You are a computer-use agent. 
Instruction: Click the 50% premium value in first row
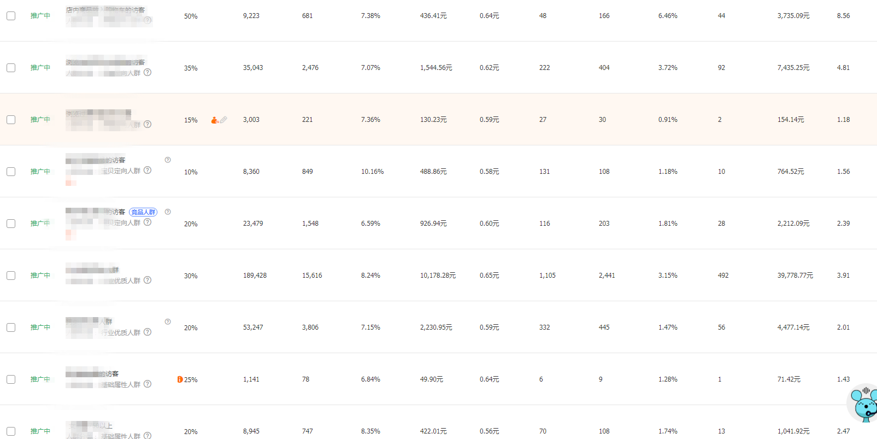191,16
